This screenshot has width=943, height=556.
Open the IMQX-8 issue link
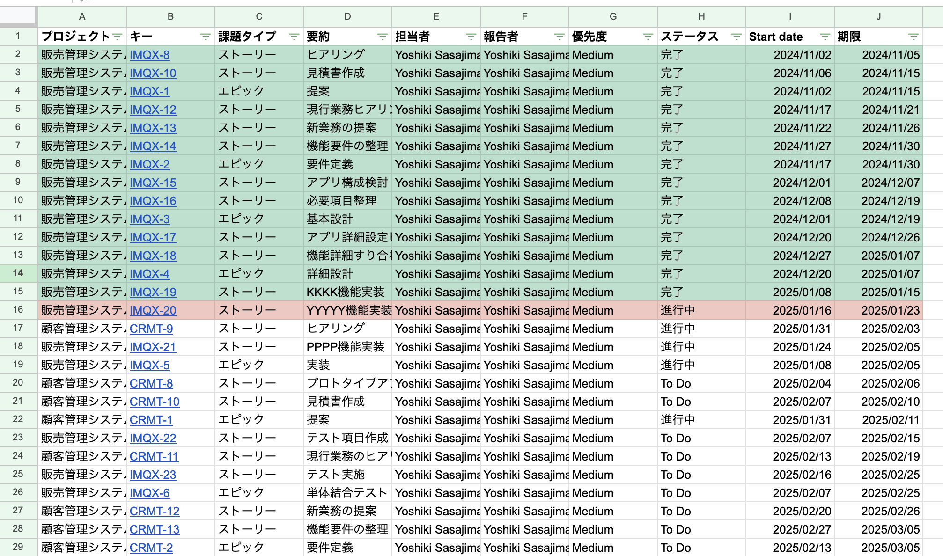point(149,55)
